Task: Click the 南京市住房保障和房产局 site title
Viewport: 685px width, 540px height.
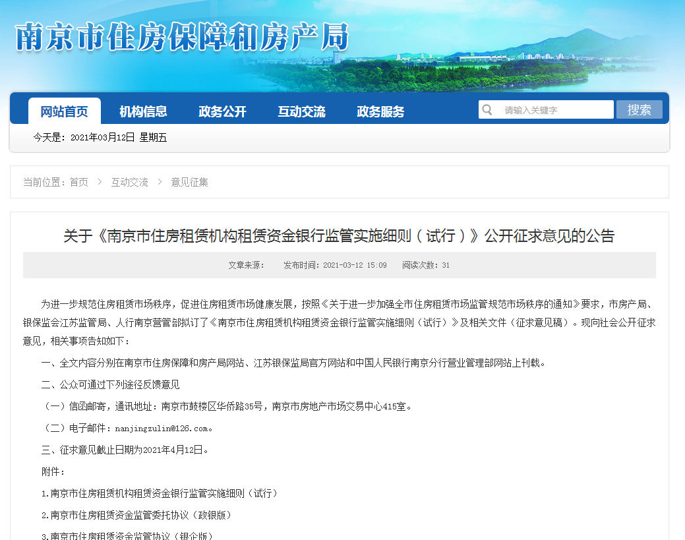Action: pos(182,37)
